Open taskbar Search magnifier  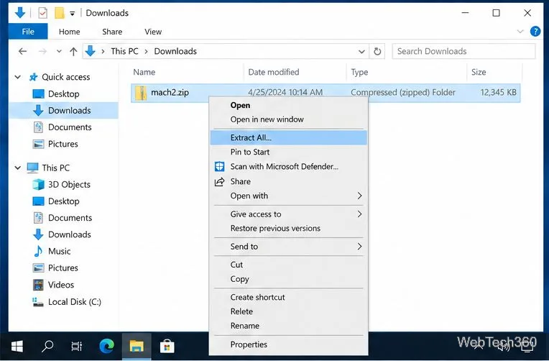click(47, 347)
